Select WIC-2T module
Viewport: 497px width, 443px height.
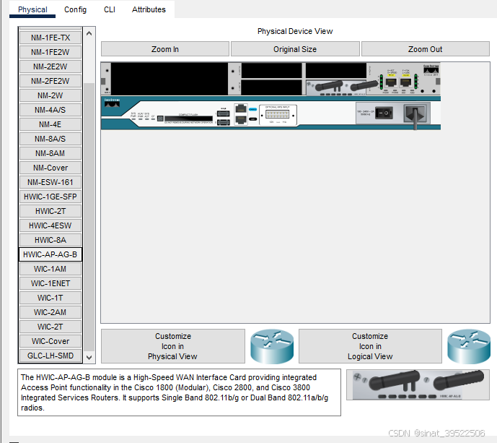point(50,327)
